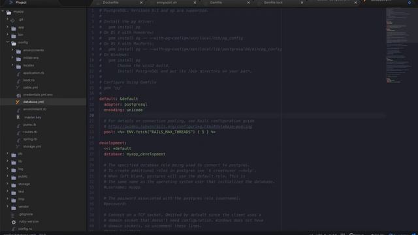Click the YAML icon beside storage.yml
Screen dimensions: 418x235
(18, 146)
